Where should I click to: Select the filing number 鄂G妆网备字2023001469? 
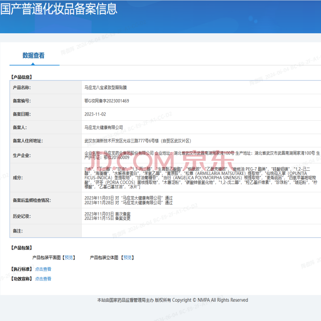click(x=107, y=101)
